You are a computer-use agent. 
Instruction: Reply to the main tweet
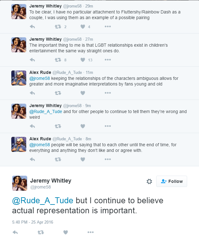point(15,232)
